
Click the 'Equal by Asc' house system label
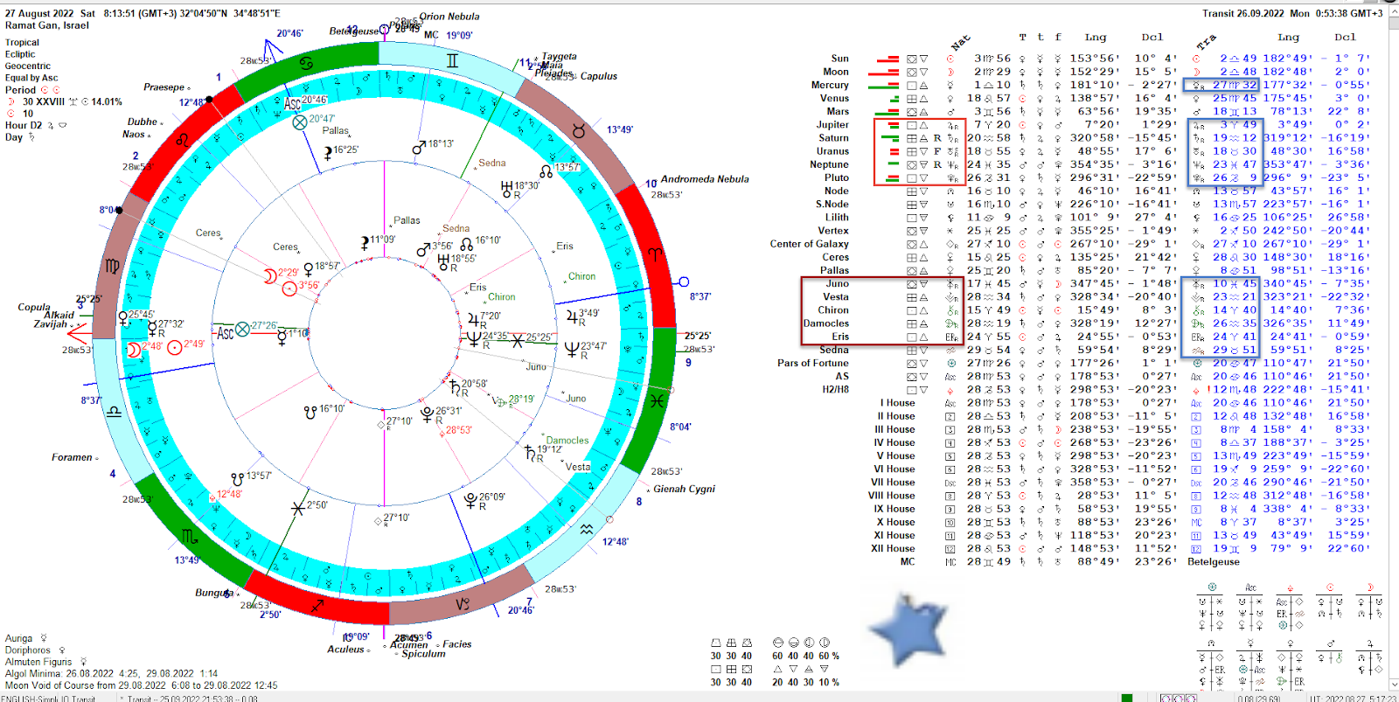(32, 78)
